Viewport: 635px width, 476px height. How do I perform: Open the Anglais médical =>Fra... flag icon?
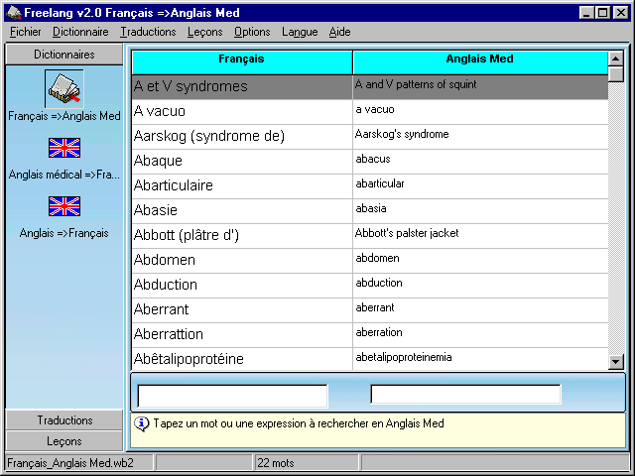tap(64, 148)
